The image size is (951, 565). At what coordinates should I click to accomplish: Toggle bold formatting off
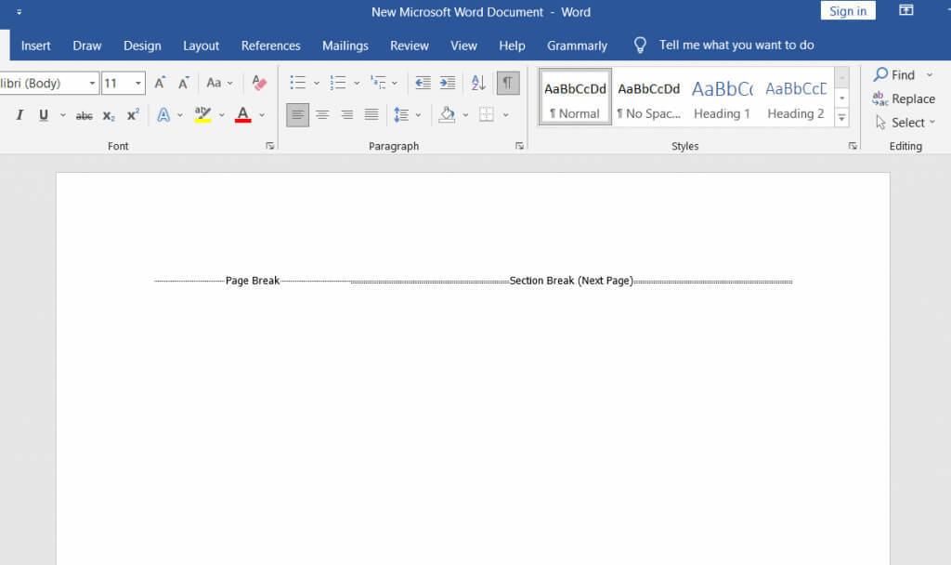tap(4, 114)
